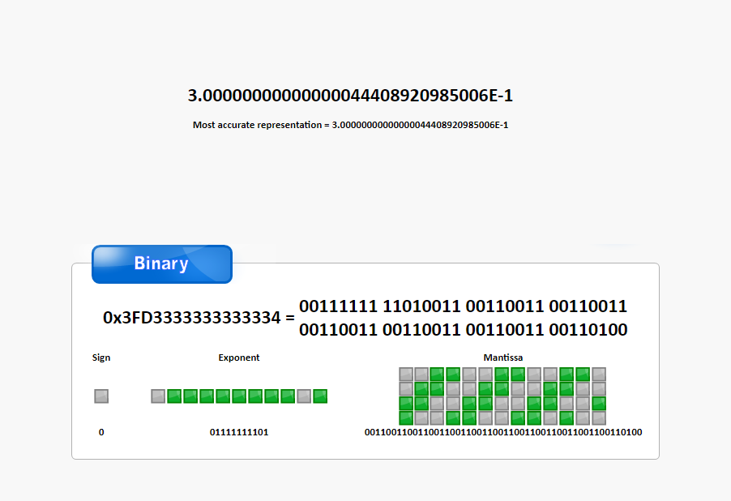Toggle last green bit in third mantissa row
731x501 pixels.
pyautogui.click(x=599, y=403)
